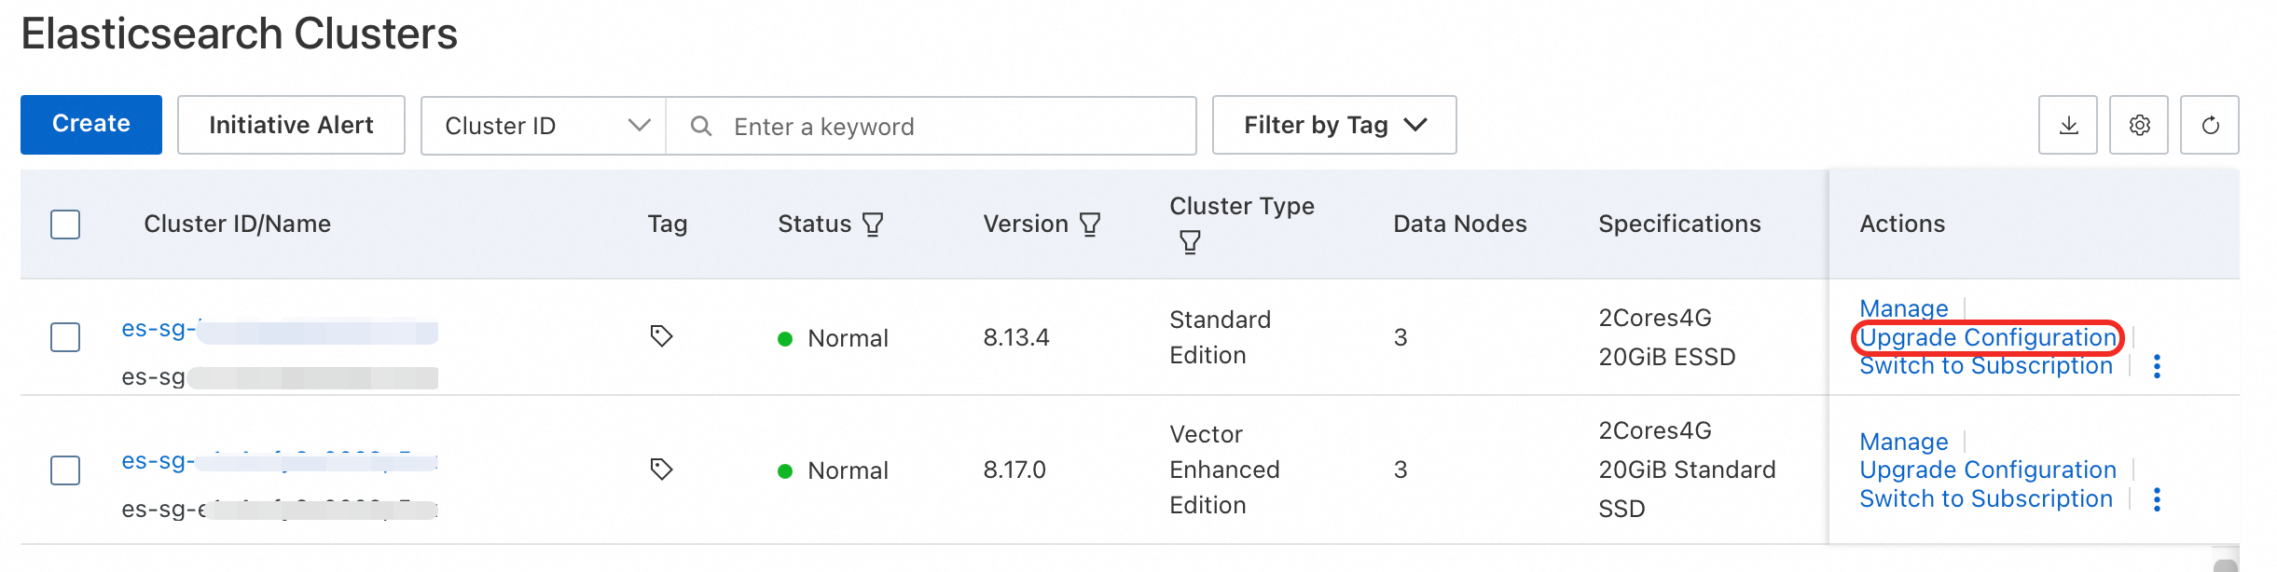Viewport: 2277px width, 572px height.
Task: Open Manage for the 8.13.4 cluster
Action: tap(1903, 308)
